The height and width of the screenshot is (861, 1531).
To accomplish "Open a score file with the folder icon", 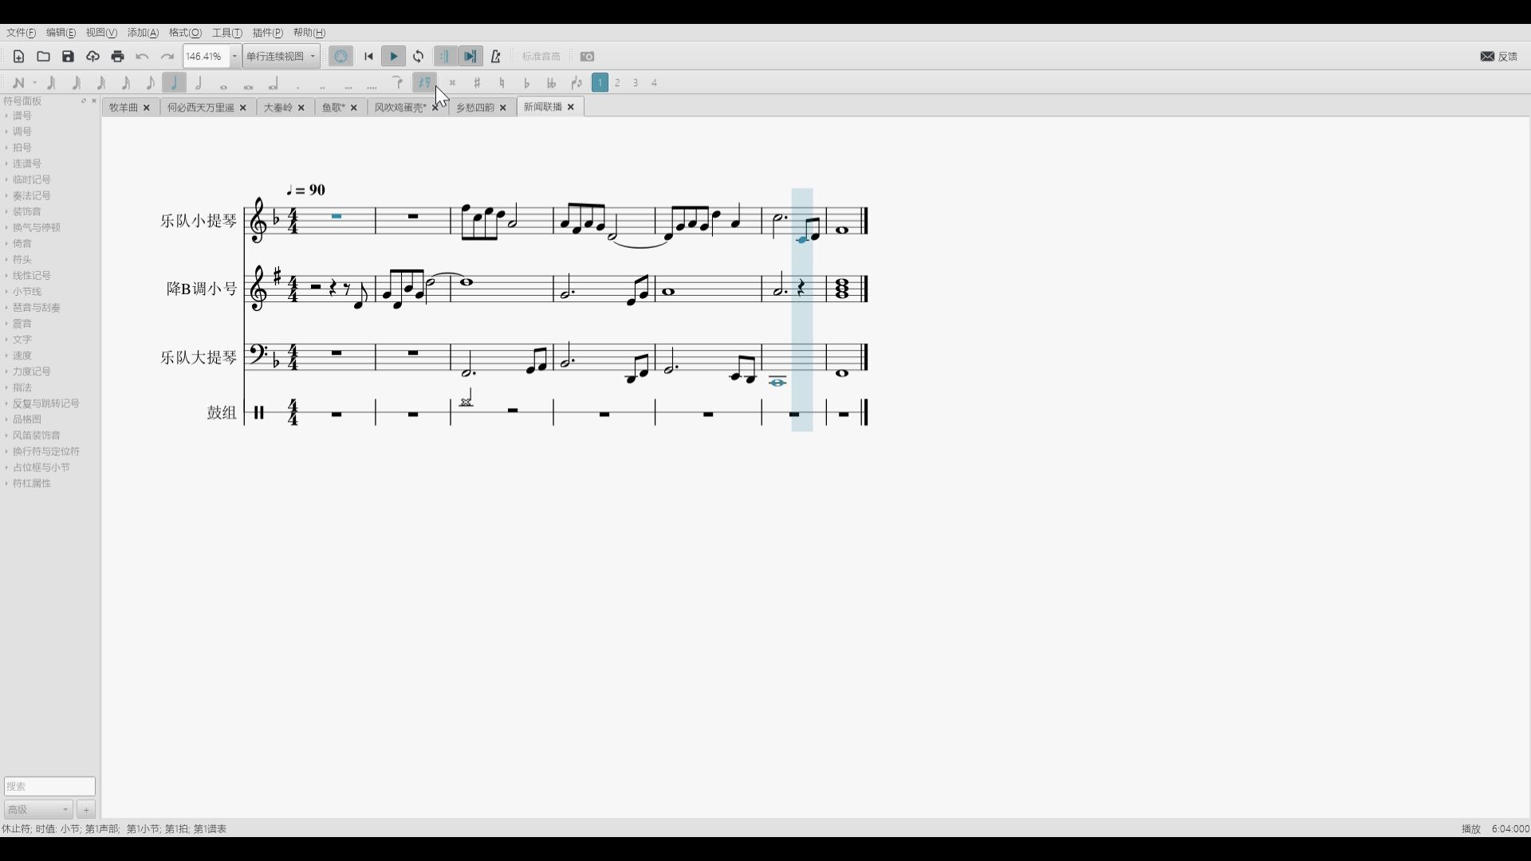I will [43, 57].
